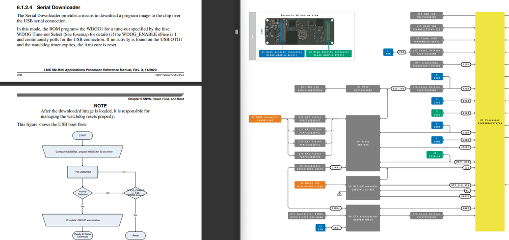The height and width of the screenshot is (240, 509).
Task: Click the Reset node in the flowchart
Action: click(136, 236)
